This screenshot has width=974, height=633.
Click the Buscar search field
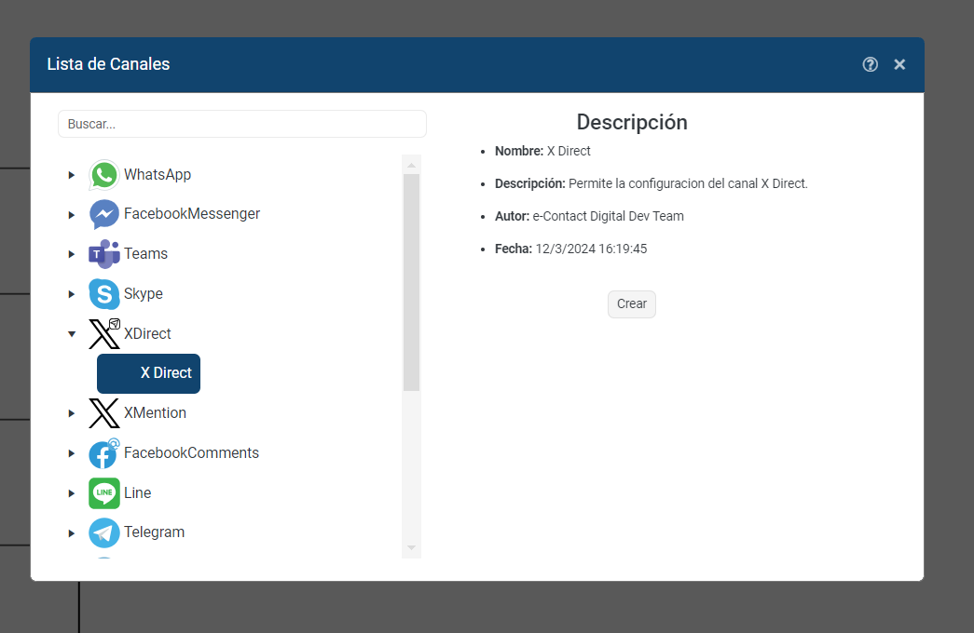click(x=242, y=124)
